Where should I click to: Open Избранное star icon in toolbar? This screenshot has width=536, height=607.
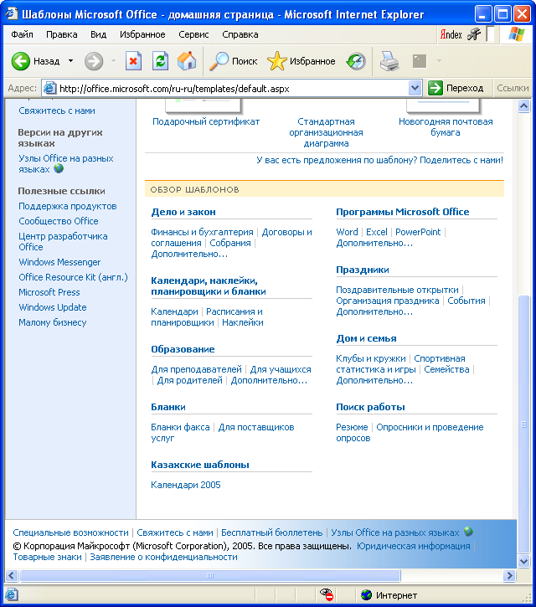(277, 61)
